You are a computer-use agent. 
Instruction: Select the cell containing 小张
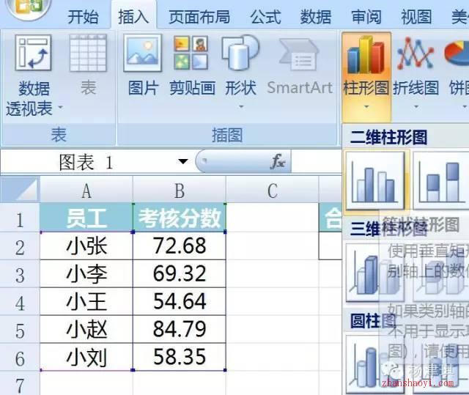pos(86,246)
